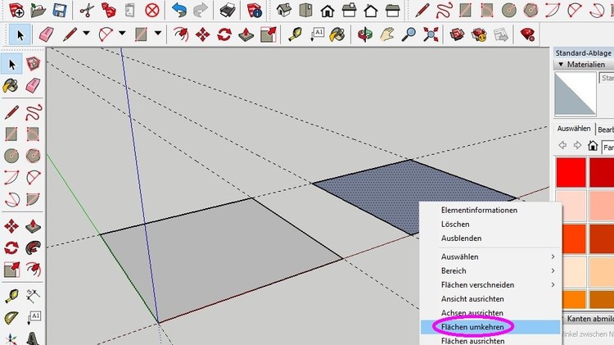The width and height of the screenshot is (614, 345).
Task: Collapse the Materialien panel triangle
Action: tap(561, 64)
